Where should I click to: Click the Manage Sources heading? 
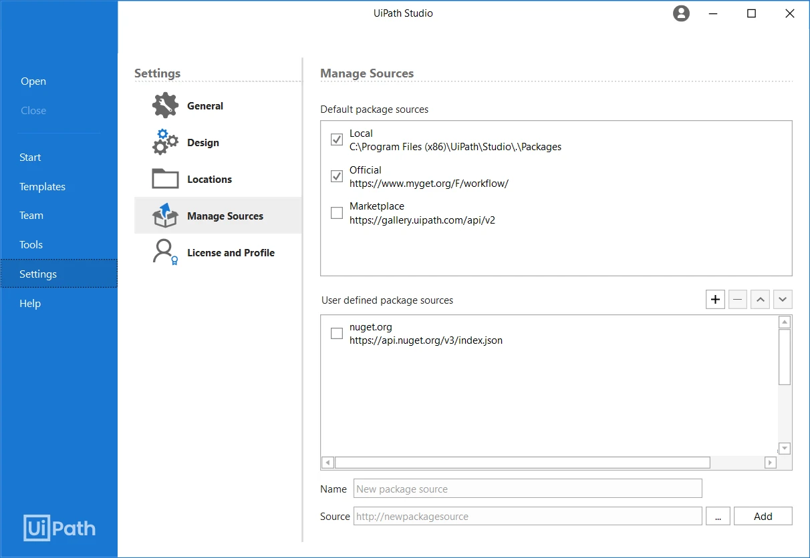[367, 73]
